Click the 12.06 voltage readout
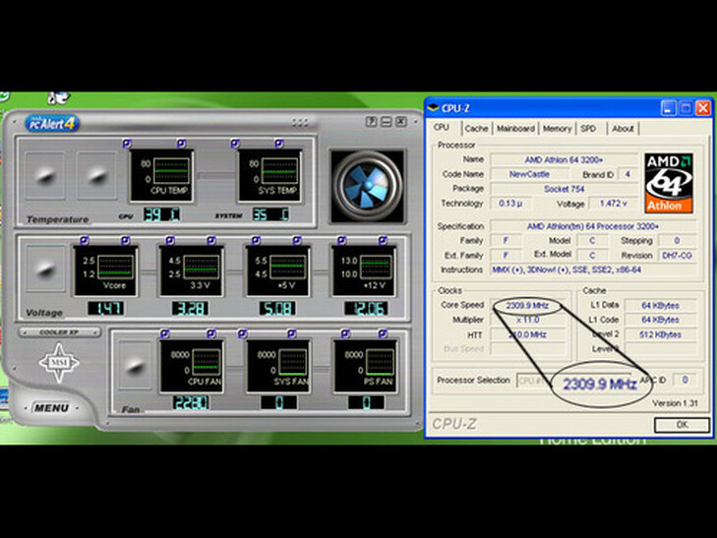Screen dimensions: 717x538 (x=366, y=309)
